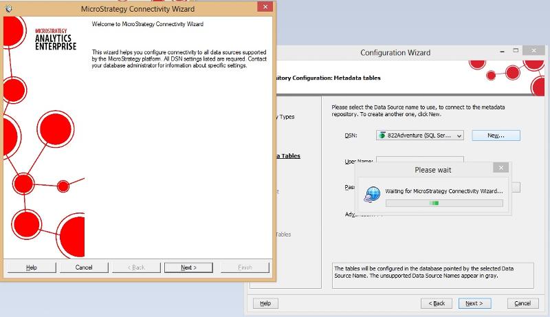Click the New... DSN button
The width and height of the screenshot is (550, 317).
[x=496, y=135]
